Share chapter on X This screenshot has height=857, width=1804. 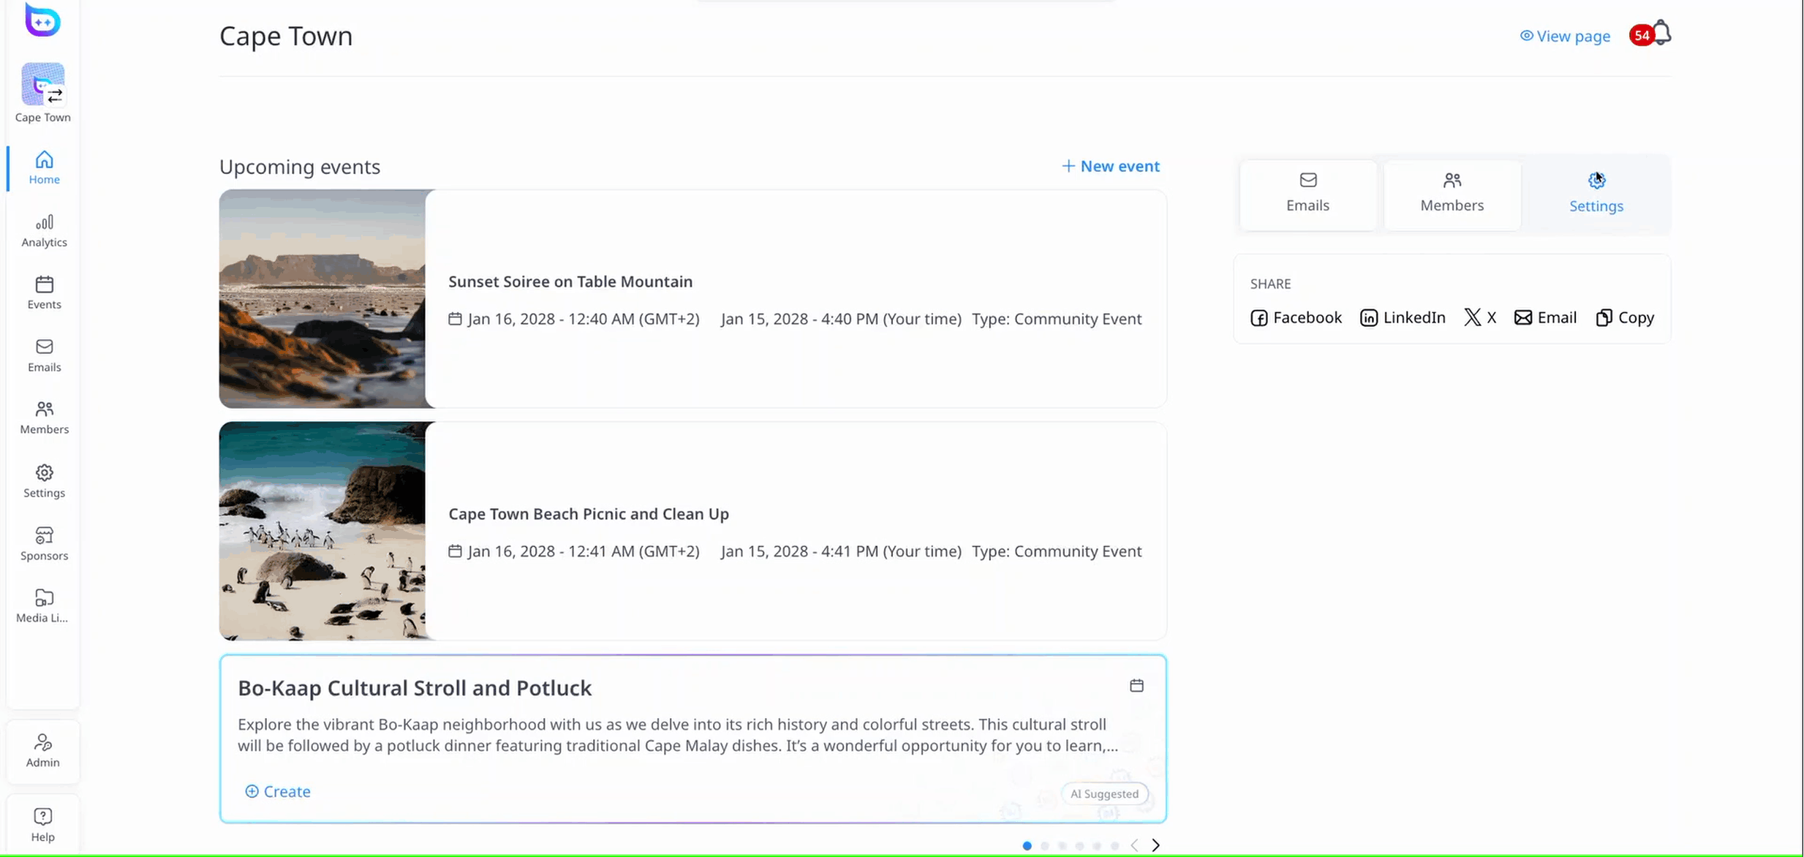pyautogui.click(x=1480, y=317)
